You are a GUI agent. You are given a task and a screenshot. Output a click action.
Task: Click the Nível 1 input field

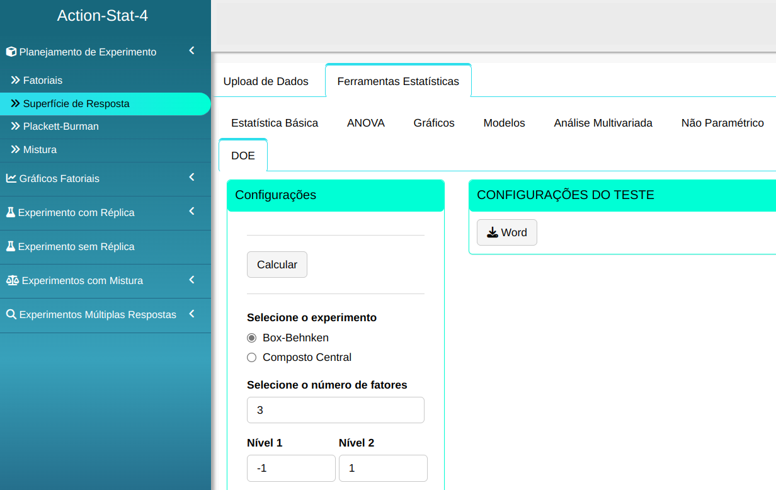point(290,468)
